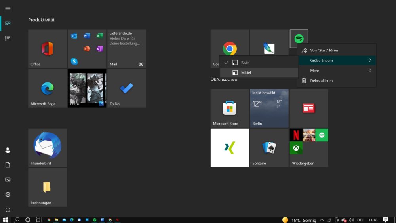Open the Action Center notifications icon

pyautogui.click(x=386, y=220)
